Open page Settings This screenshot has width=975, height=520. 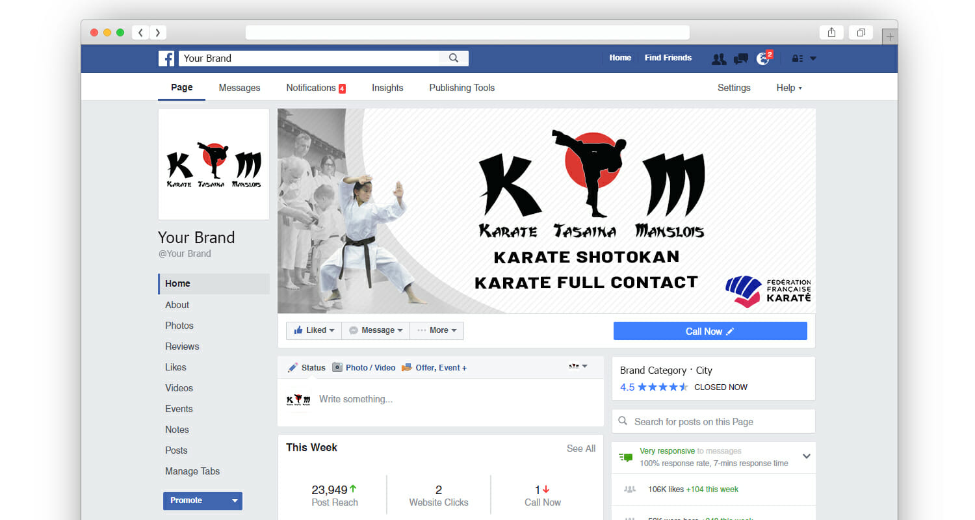pos(734,88)
